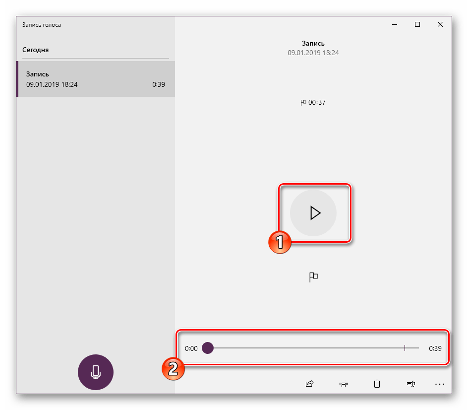Jump to the 00:37 marker entry
468x410 pixels.
click(313, 103)
